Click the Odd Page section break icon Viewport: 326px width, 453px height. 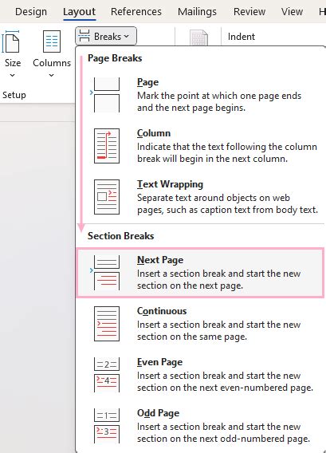(x=107, y=426)
